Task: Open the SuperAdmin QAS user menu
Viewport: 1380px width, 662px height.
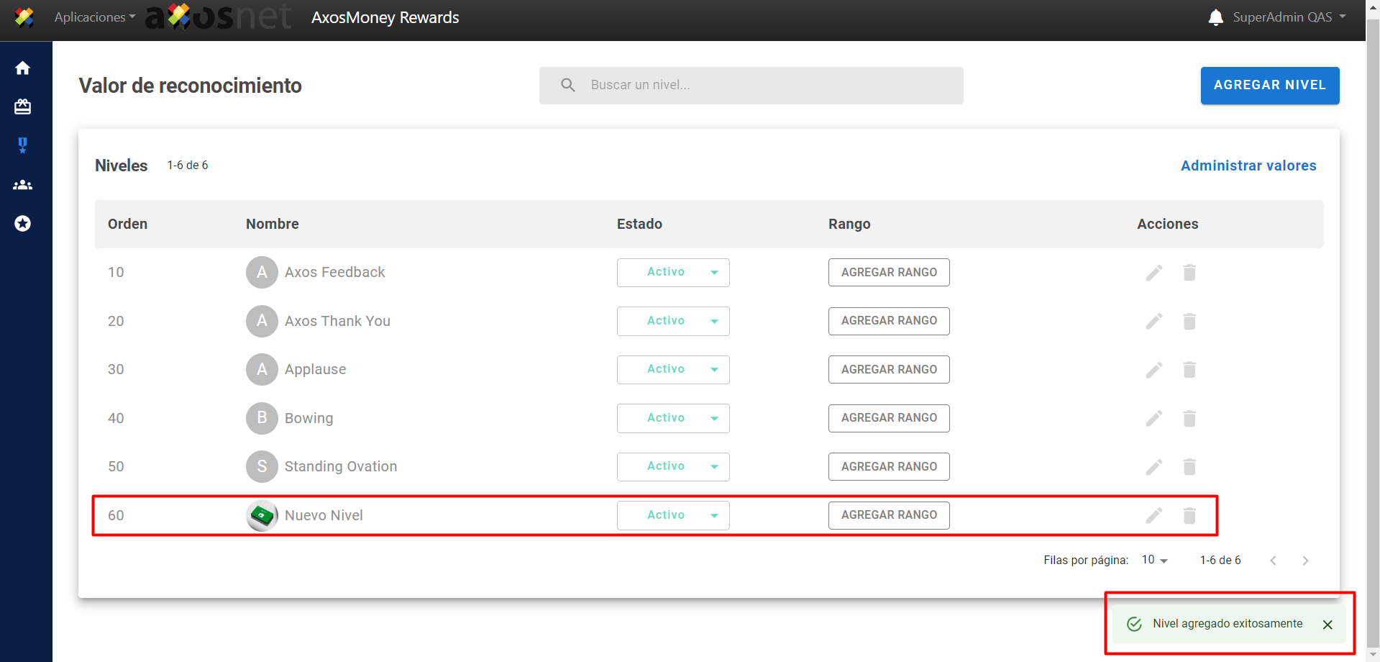Action: 1288,17
